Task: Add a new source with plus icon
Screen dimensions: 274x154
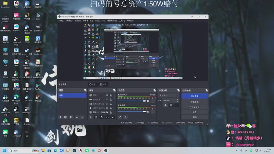Action: pyautogui.click(x=91, y=117)
